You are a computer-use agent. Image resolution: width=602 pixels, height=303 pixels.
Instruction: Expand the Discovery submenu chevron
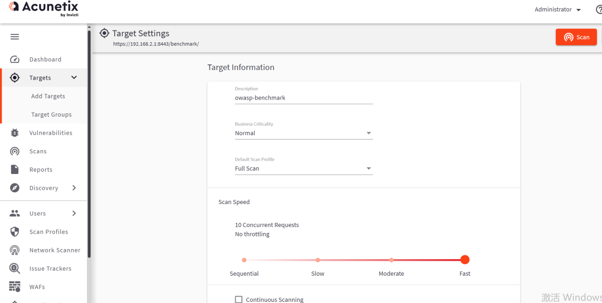point(74,188)
